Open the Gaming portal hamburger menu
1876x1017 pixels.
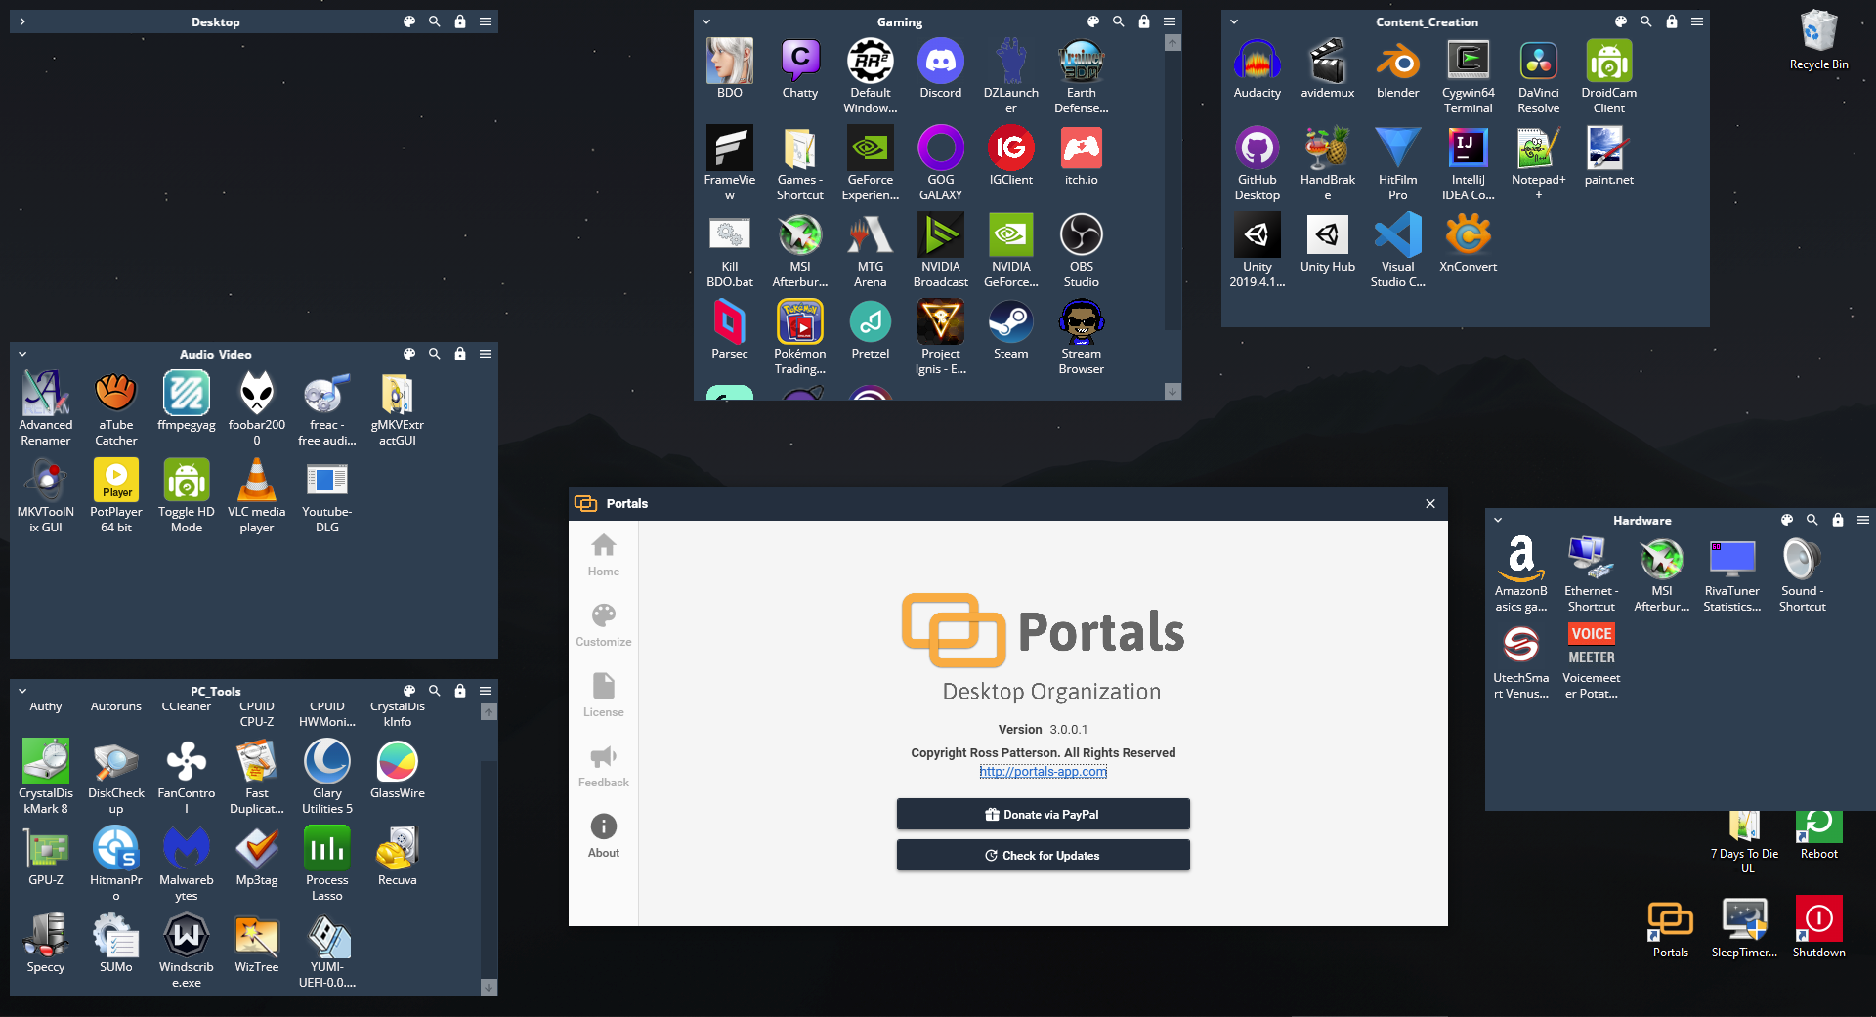tap(1170, 21)
